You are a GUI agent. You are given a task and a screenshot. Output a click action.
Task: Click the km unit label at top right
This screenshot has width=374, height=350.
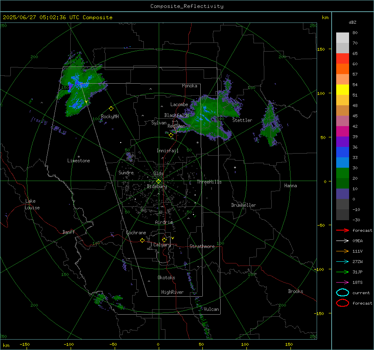pyautogui.click(x=325, y=17)
